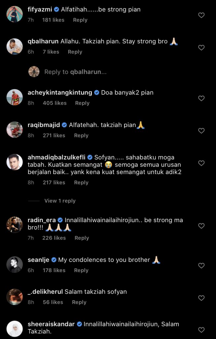View the 405 likes list
This screenshot has height=339, width=216.
54,103
